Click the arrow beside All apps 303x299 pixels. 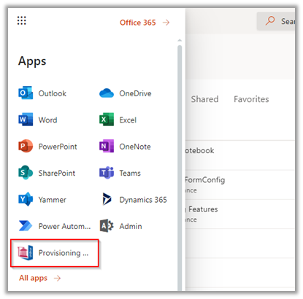click(57, 278)
